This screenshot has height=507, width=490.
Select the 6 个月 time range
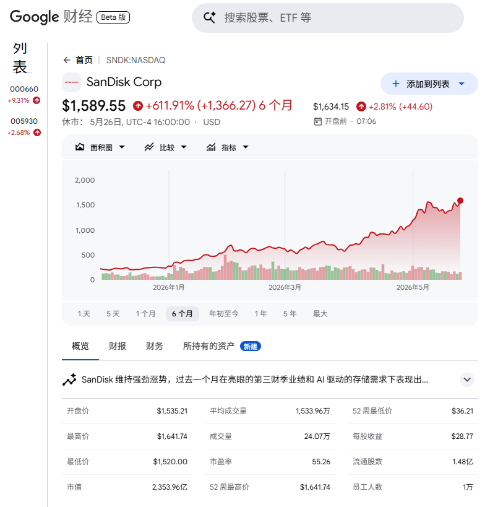pyautogui.click(x=183, y=314)
